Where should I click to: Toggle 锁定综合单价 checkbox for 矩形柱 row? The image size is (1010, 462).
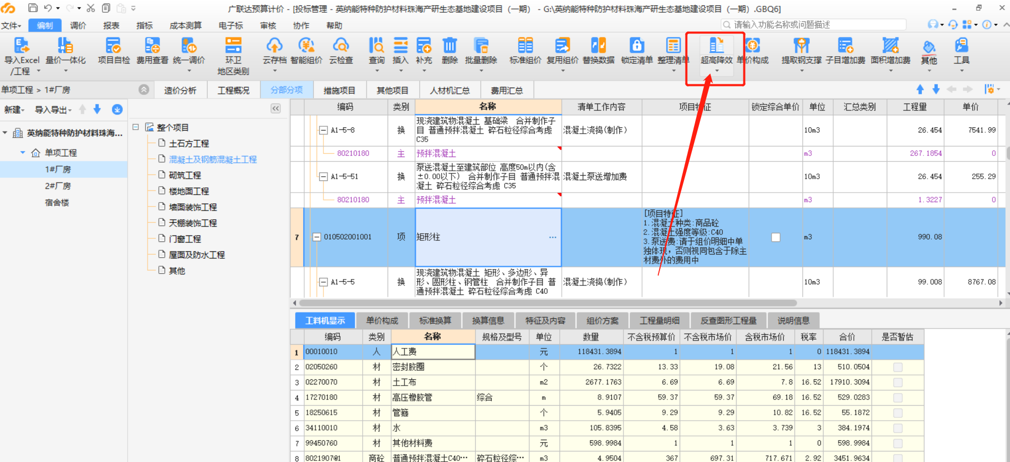pyautogui.click(x=776, y=237)
